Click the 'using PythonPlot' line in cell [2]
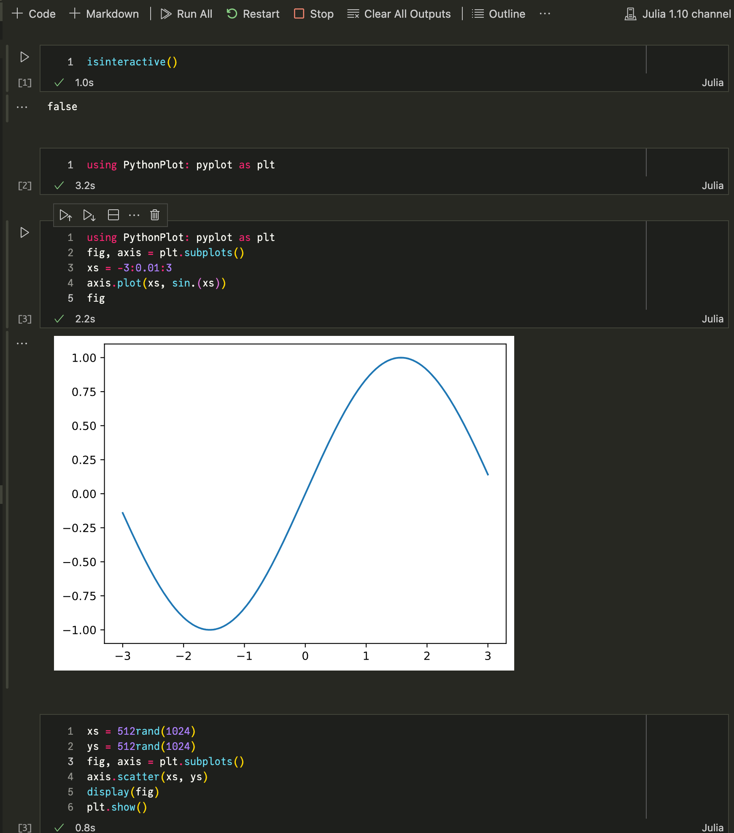Viewport: 734px width, 833px height. pyautogui.click(x=181, y=165)
